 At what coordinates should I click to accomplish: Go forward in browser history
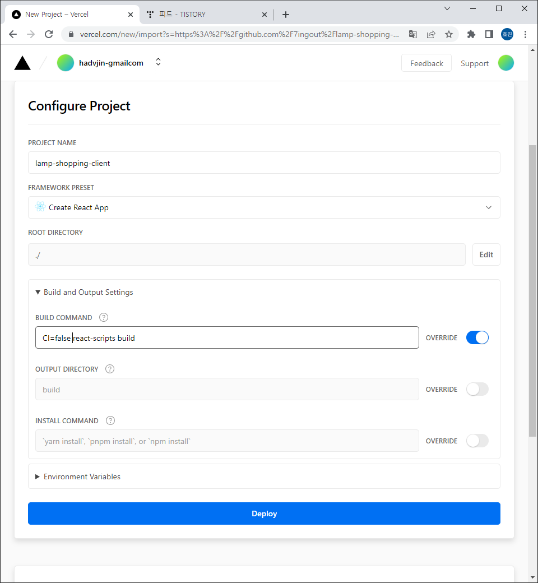coord(31,34)
